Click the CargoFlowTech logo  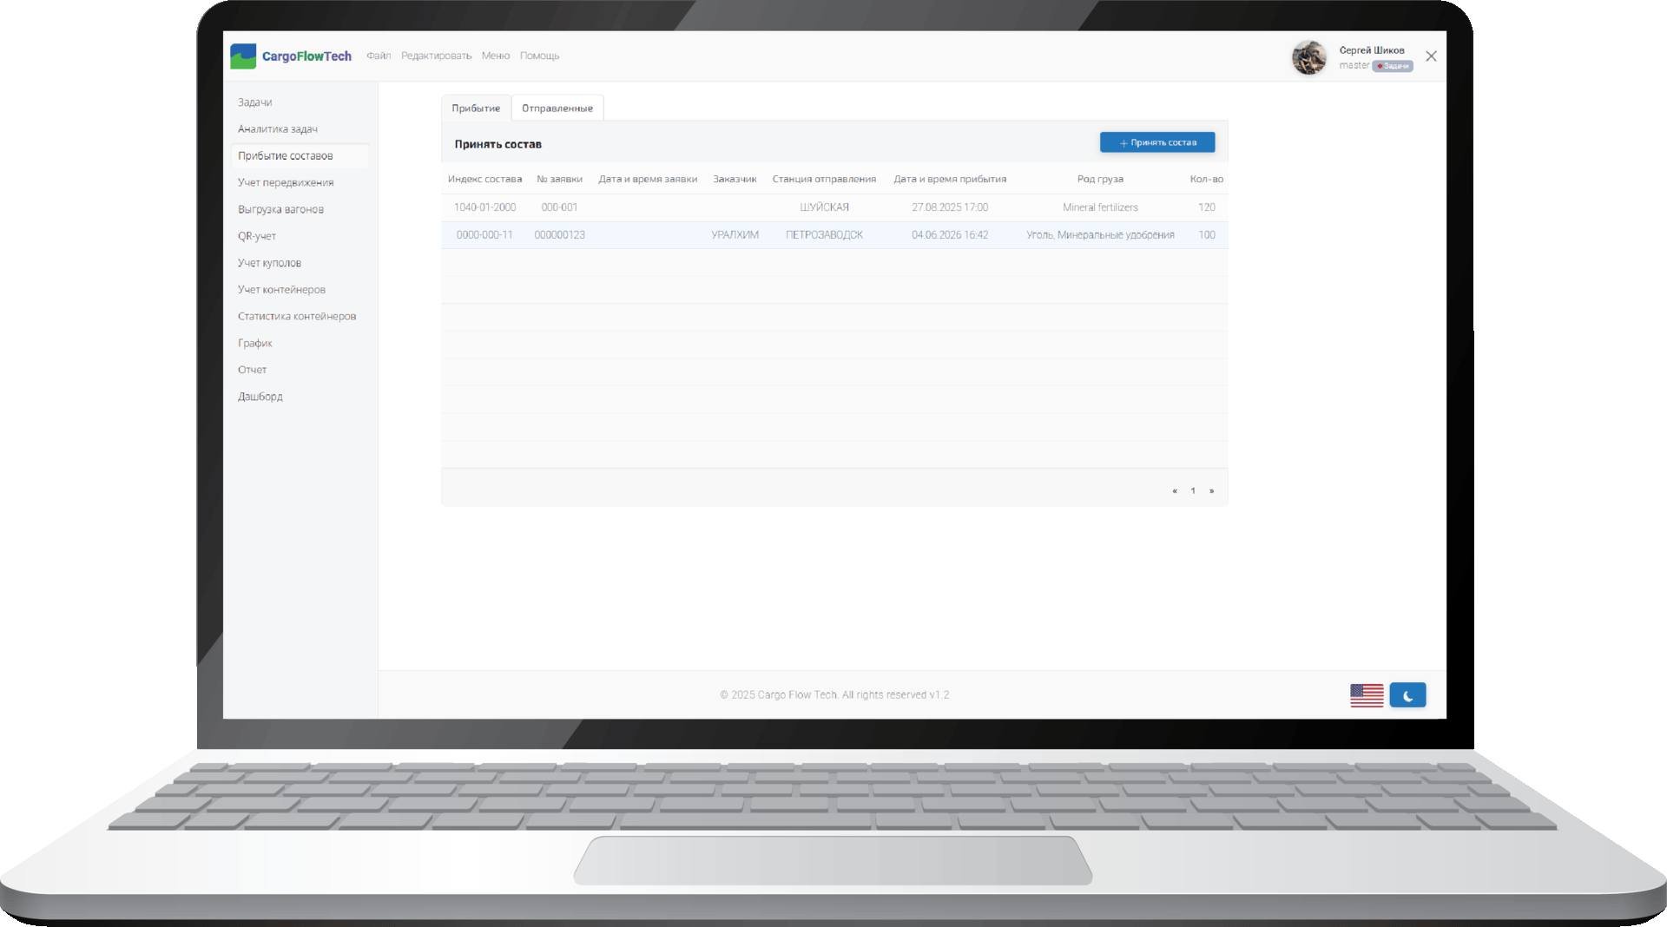coord(291,56)
